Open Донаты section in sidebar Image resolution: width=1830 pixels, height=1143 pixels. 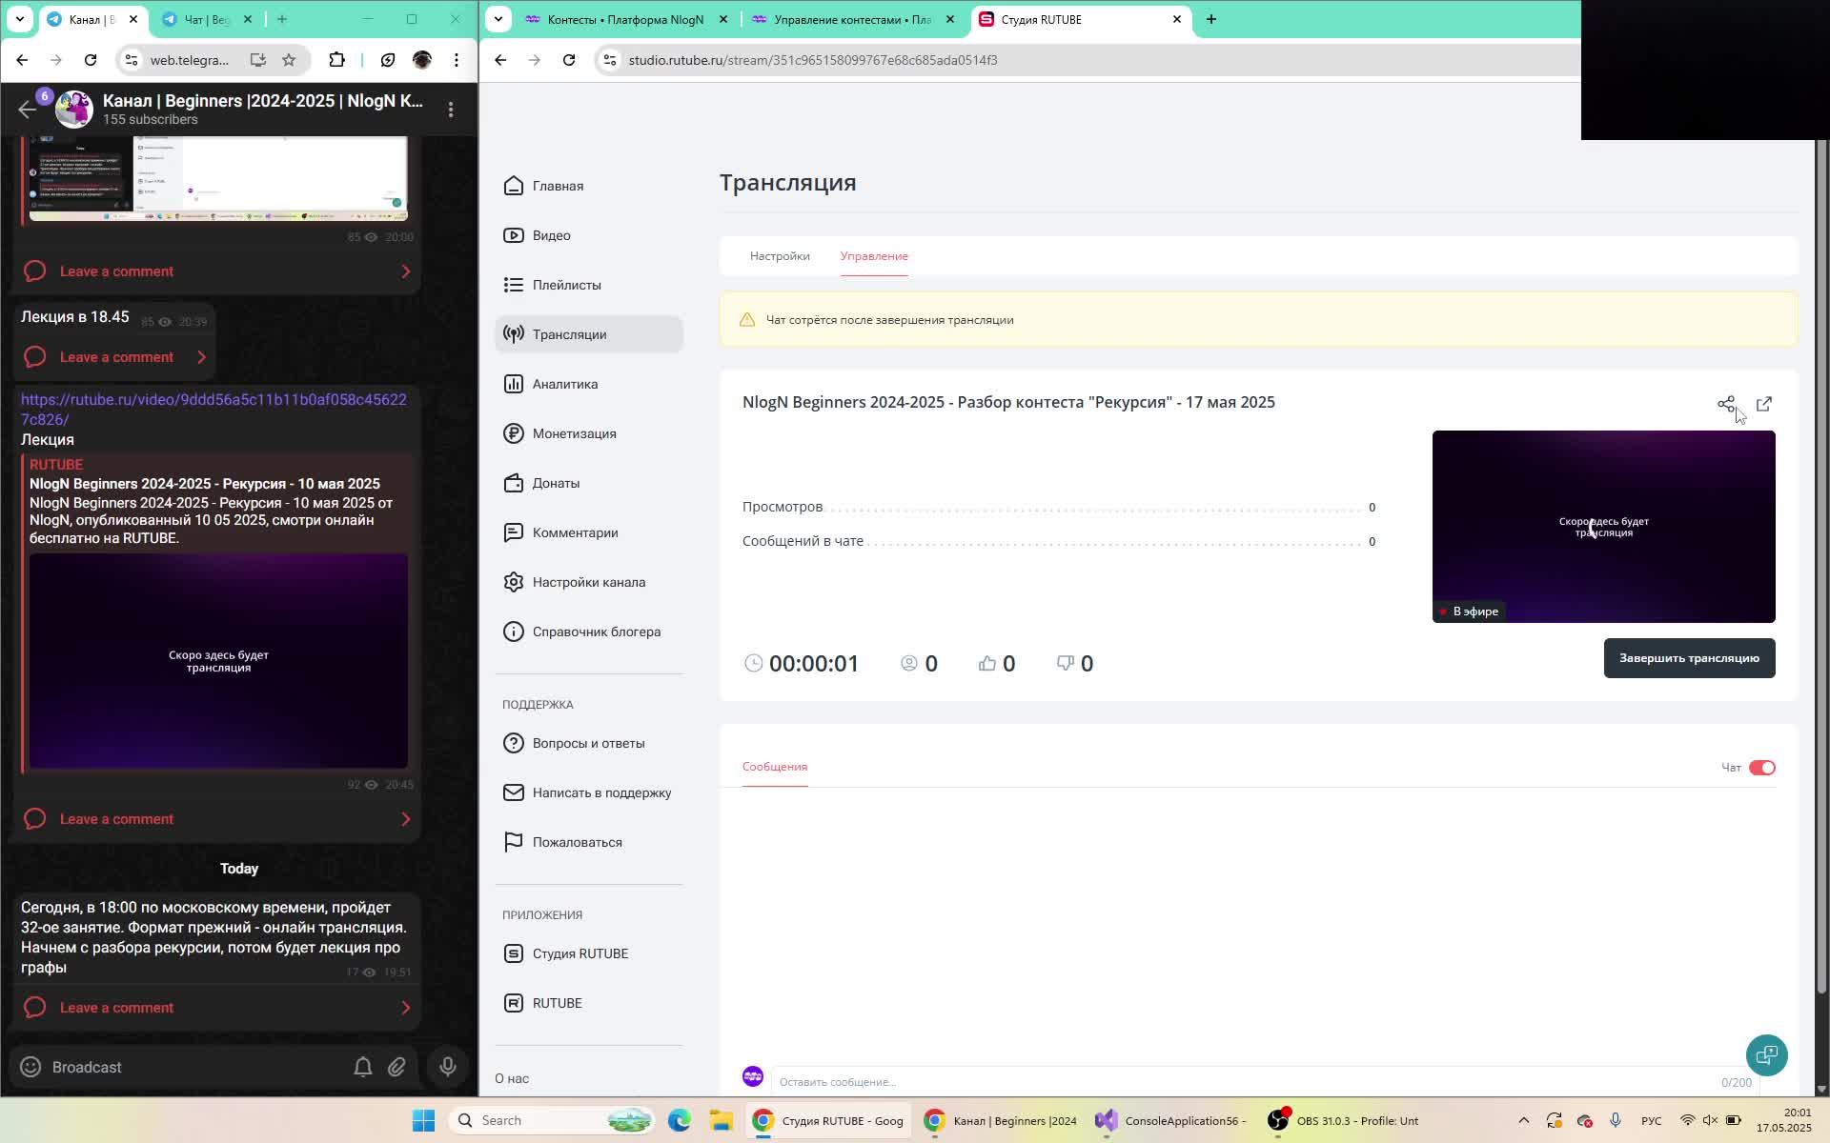pos(542,483)
